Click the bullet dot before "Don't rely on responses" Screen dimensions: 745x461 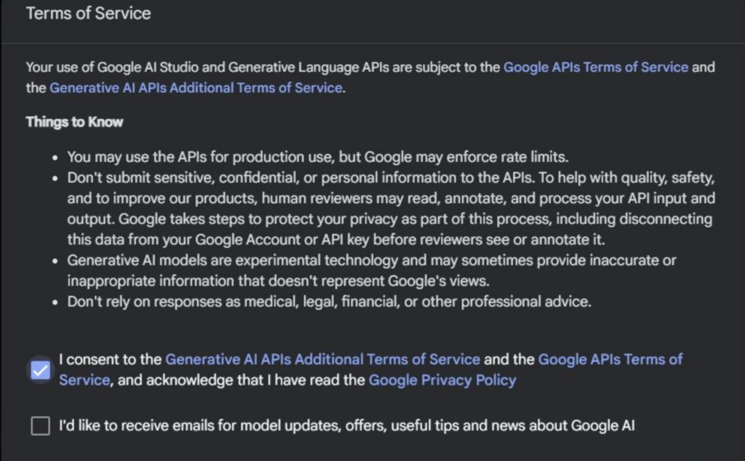(55, 302)
